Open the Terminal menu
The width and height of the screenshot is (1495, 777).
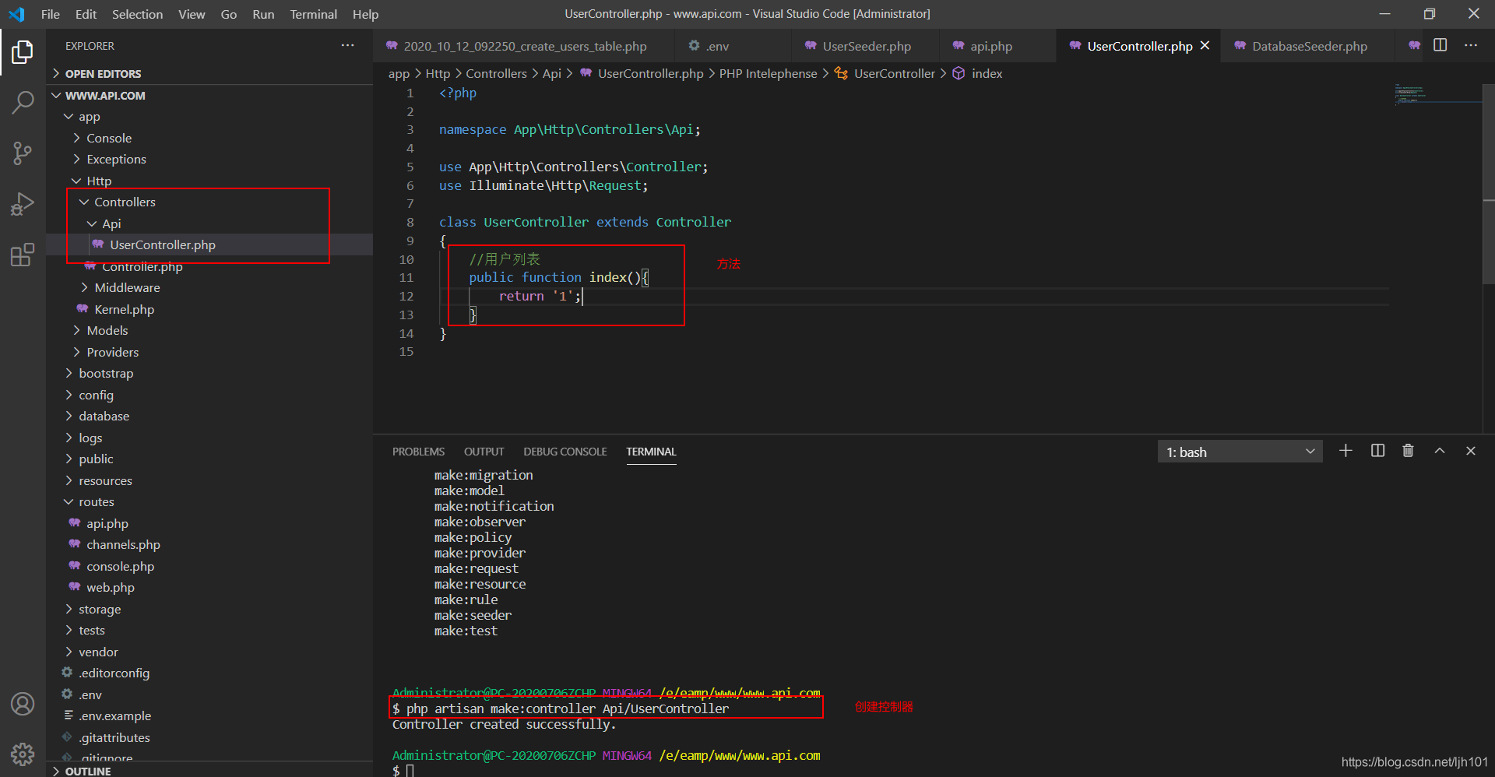[314, 14]
